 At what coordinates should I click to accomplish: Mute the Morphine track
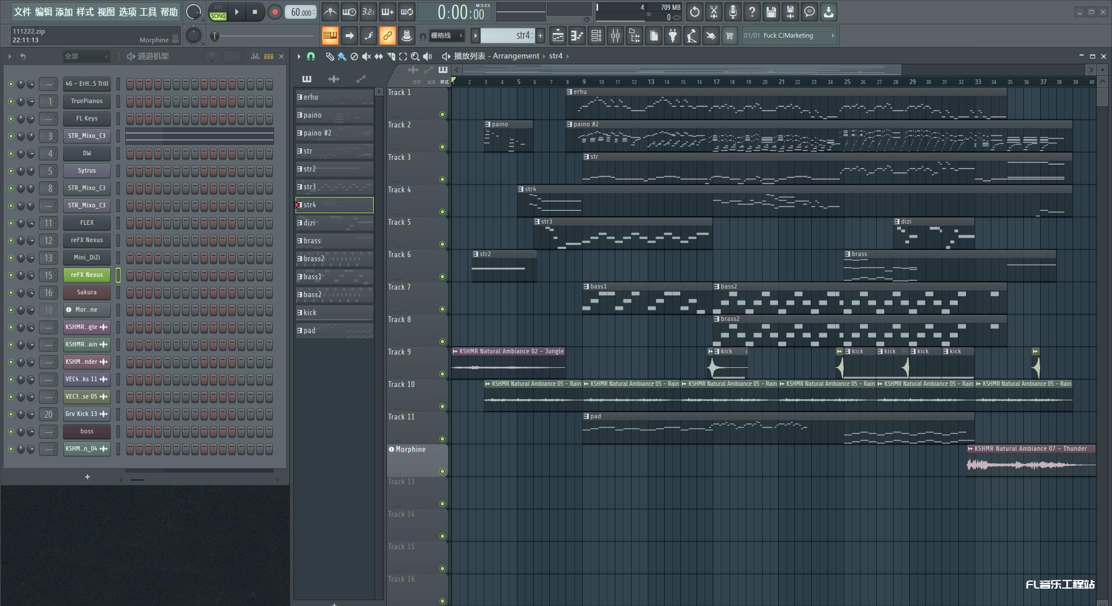pyautogui.click(x=442, y=472)
